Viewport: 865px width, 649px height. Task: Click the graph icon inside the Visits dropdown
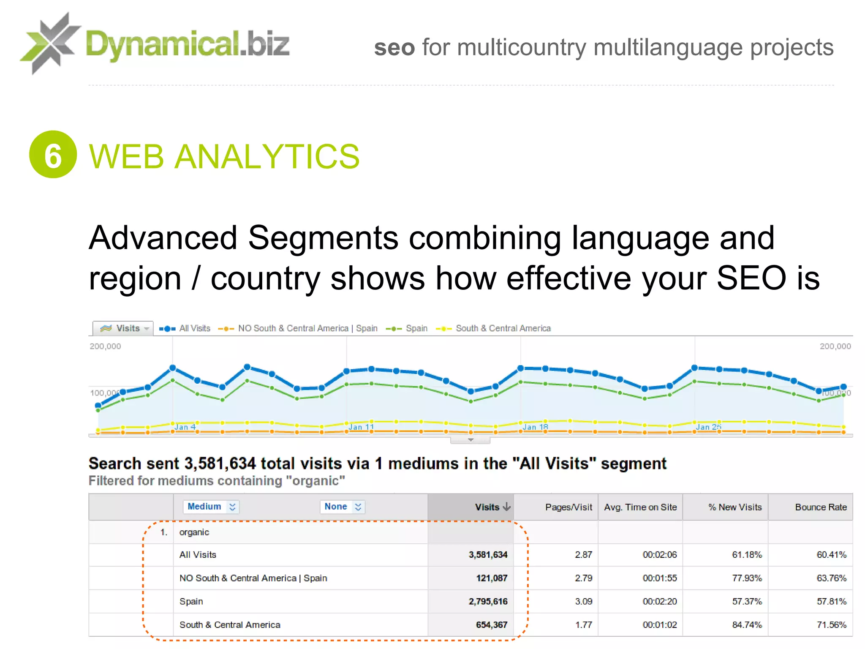106,328
